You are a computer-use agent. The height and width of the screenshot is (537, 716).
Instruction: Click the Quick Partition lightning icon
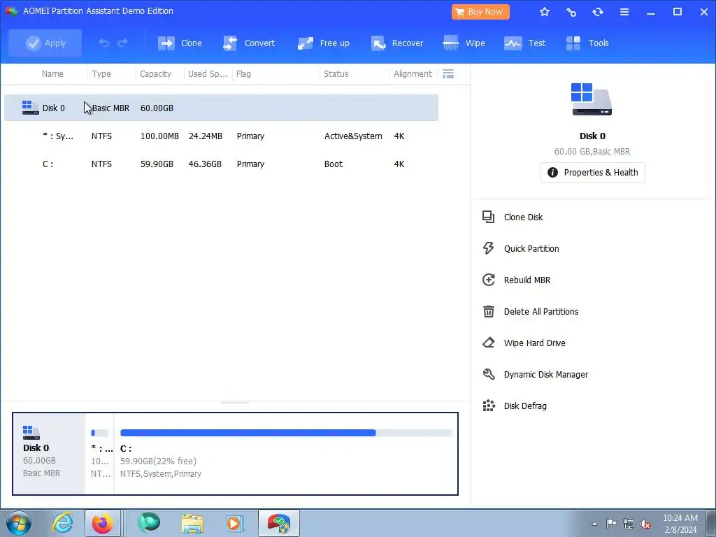488,248
